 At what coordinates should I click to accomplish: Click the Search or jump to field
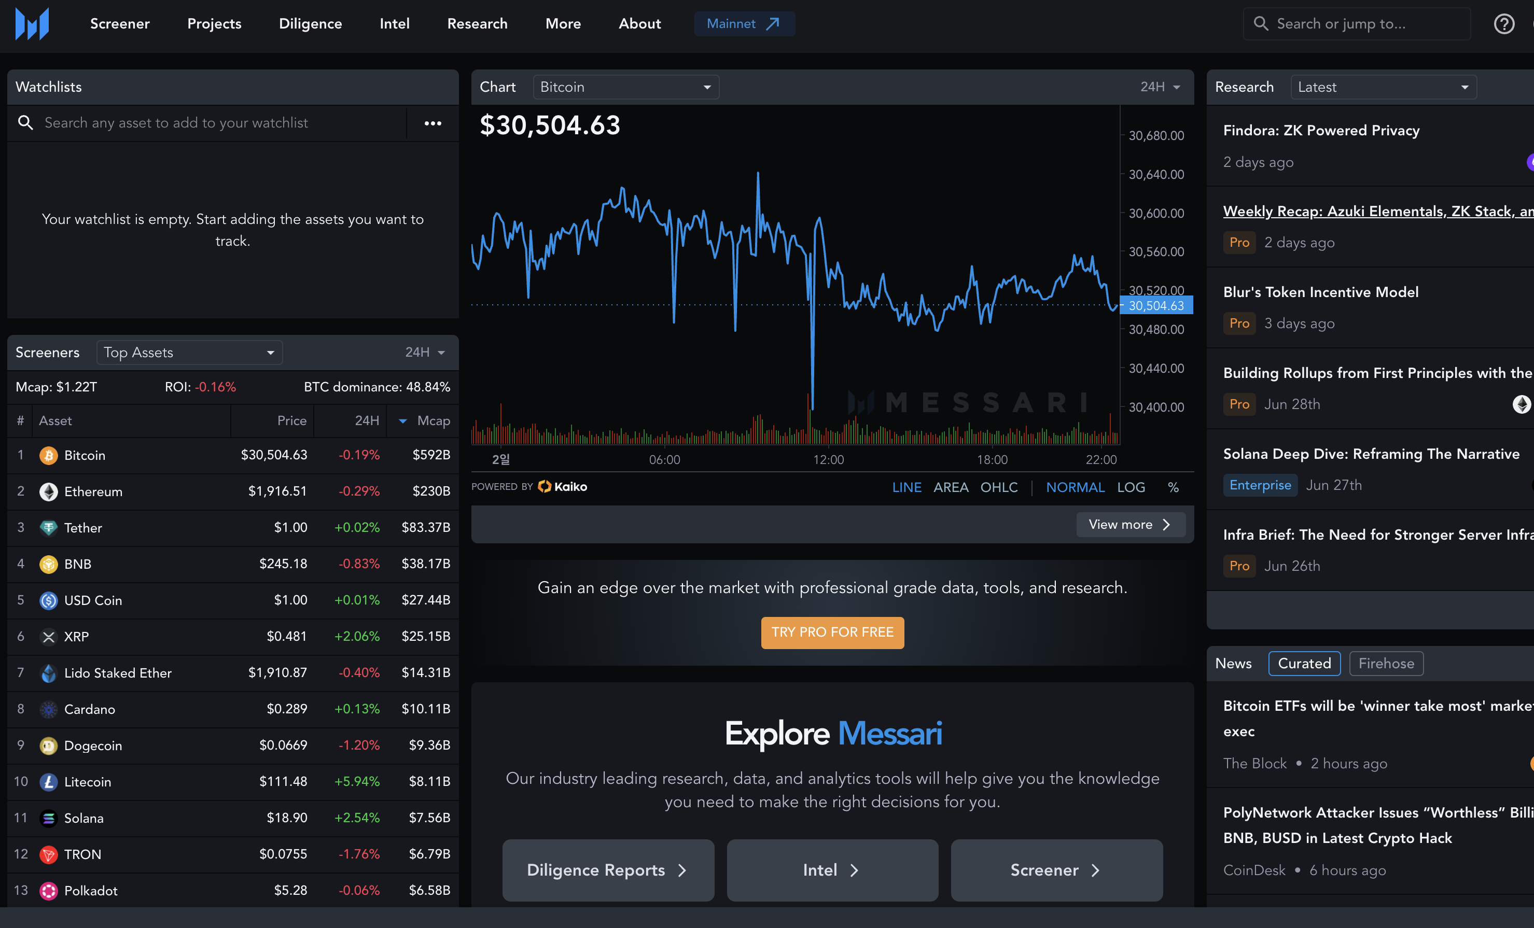1357,24
